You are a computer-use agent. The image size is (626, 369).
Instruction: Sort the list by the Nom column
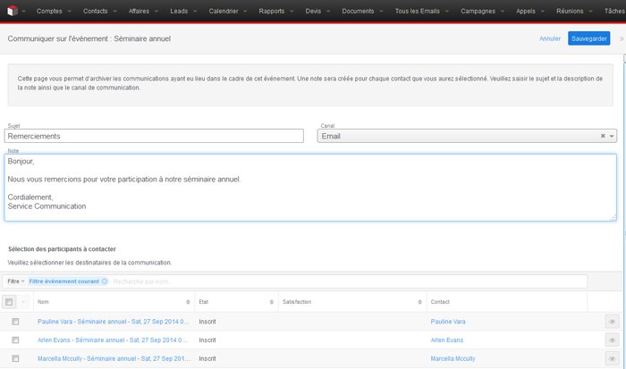click(x=187, y=302)
